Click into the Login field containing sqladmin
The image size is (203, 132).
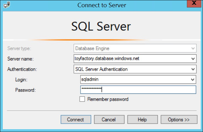tap(138, 80)
